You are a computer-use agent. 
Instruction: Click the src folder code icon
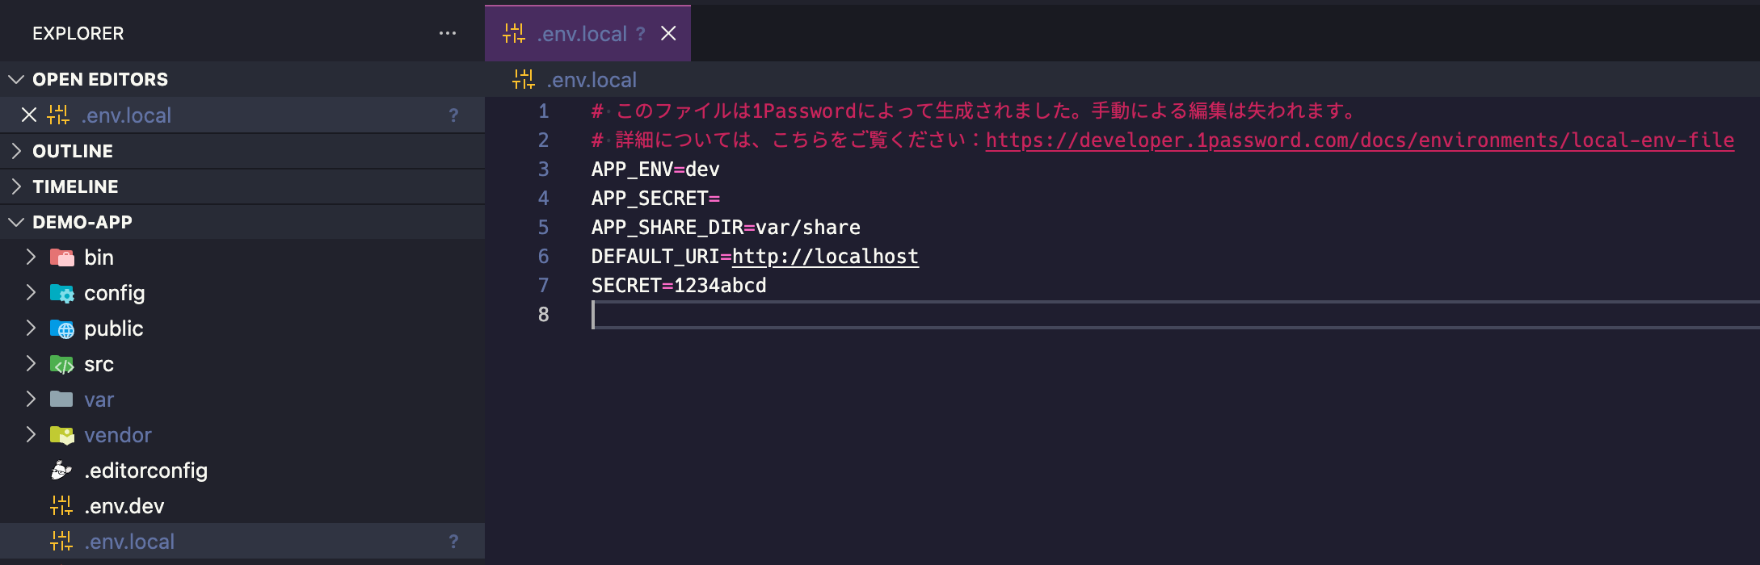62,365
